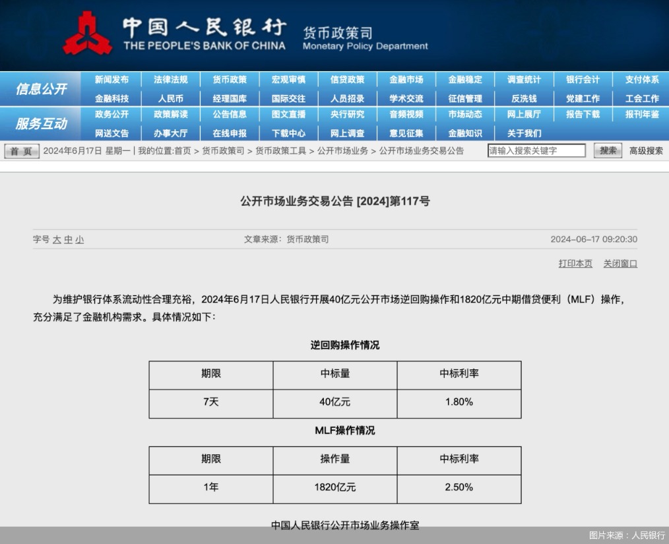The image size is (669, 544).
Task: Open 政务公开 under 服务互动
Action: click(111, 114)
